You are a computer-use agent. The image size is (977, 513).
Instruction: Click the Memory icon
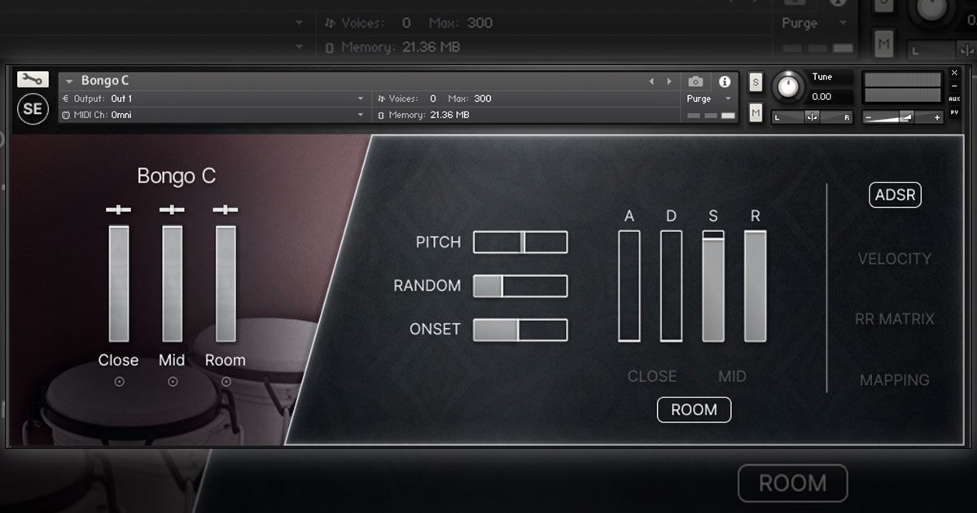pos(381,115)
